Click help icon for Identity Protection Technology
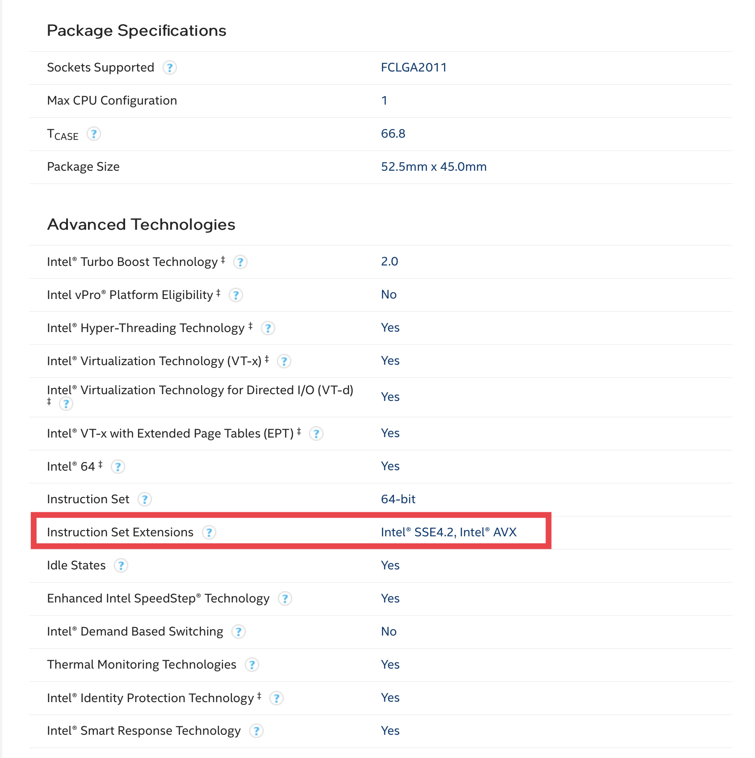Screen dimensions: 755x758 pos(276,698)
